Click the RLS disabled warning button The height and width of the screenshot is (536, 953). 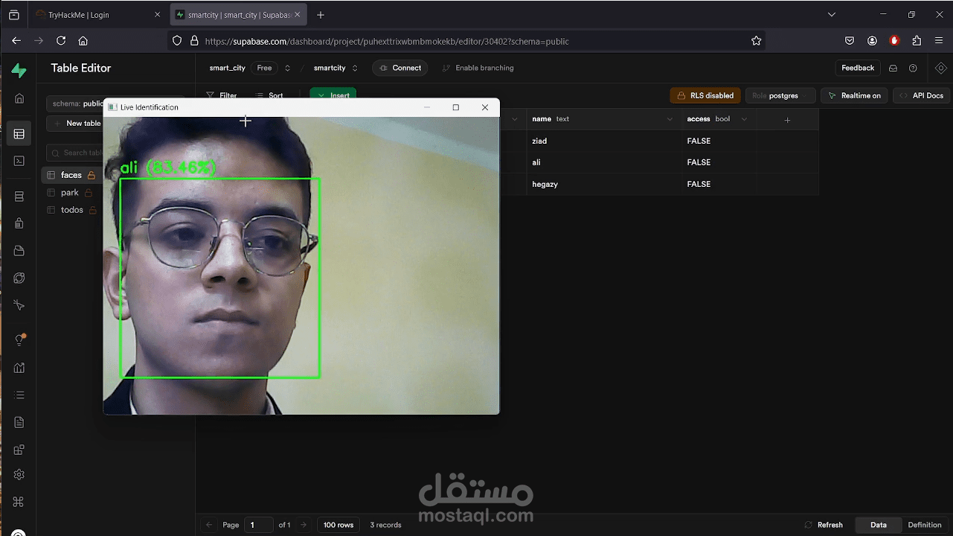(705, 95)
